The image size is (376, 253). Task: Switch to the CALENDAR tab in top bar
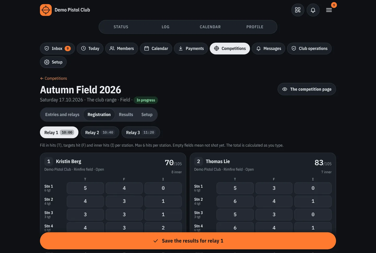pos(210,27)
